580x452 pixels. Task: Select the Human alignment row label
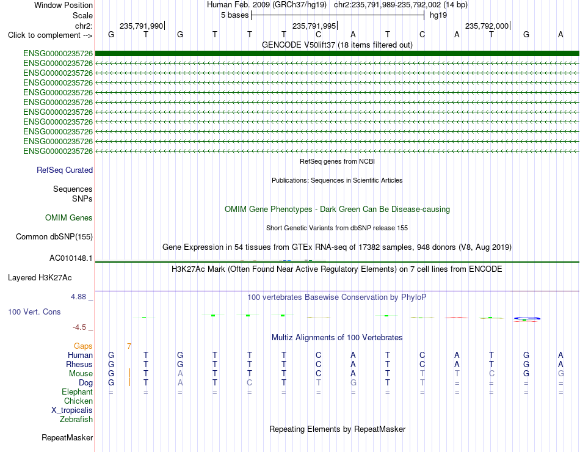pyautogui.click(x=80, y=355)
